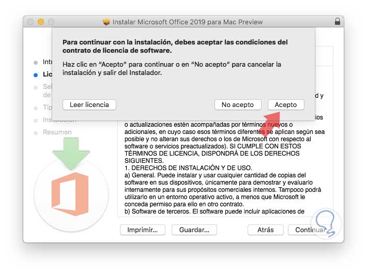Click the blue bullet of the license step

pyautogui.click(x=36, y=75)
